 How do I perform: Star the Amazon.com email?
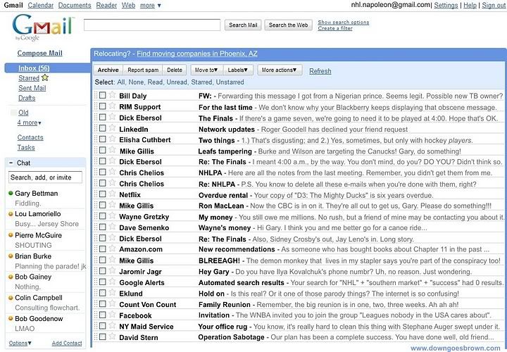point(112,249)
